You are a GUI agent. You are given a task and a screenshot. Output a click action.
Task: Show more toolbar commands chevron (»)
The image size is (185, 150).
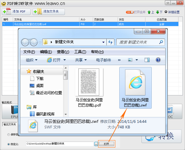[119, 60]
